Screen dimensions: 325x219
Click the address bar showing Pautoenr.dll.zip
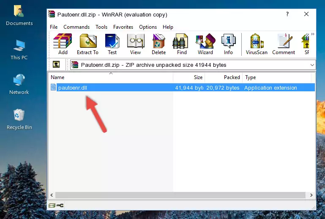[193, 65]
